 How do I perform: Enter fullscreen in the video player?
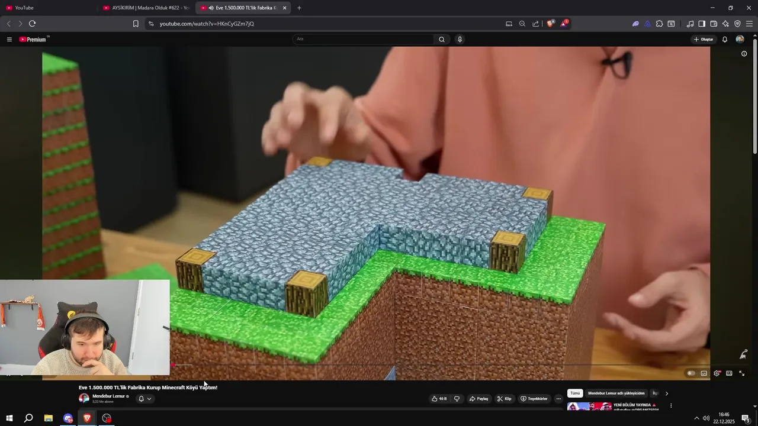click(741, 373)
